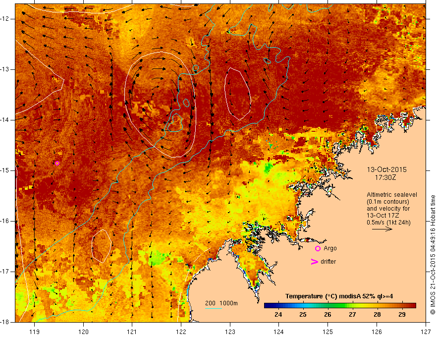Click the latitude axis label -16
The width and height of the screenshot is (436, 337).
(5, 221)
